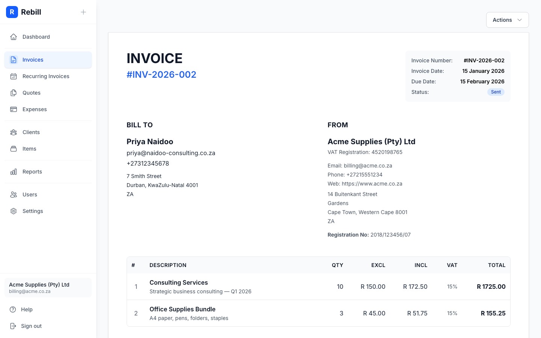Open Users management
Screen dimensions: 541x338
(30, 195)
